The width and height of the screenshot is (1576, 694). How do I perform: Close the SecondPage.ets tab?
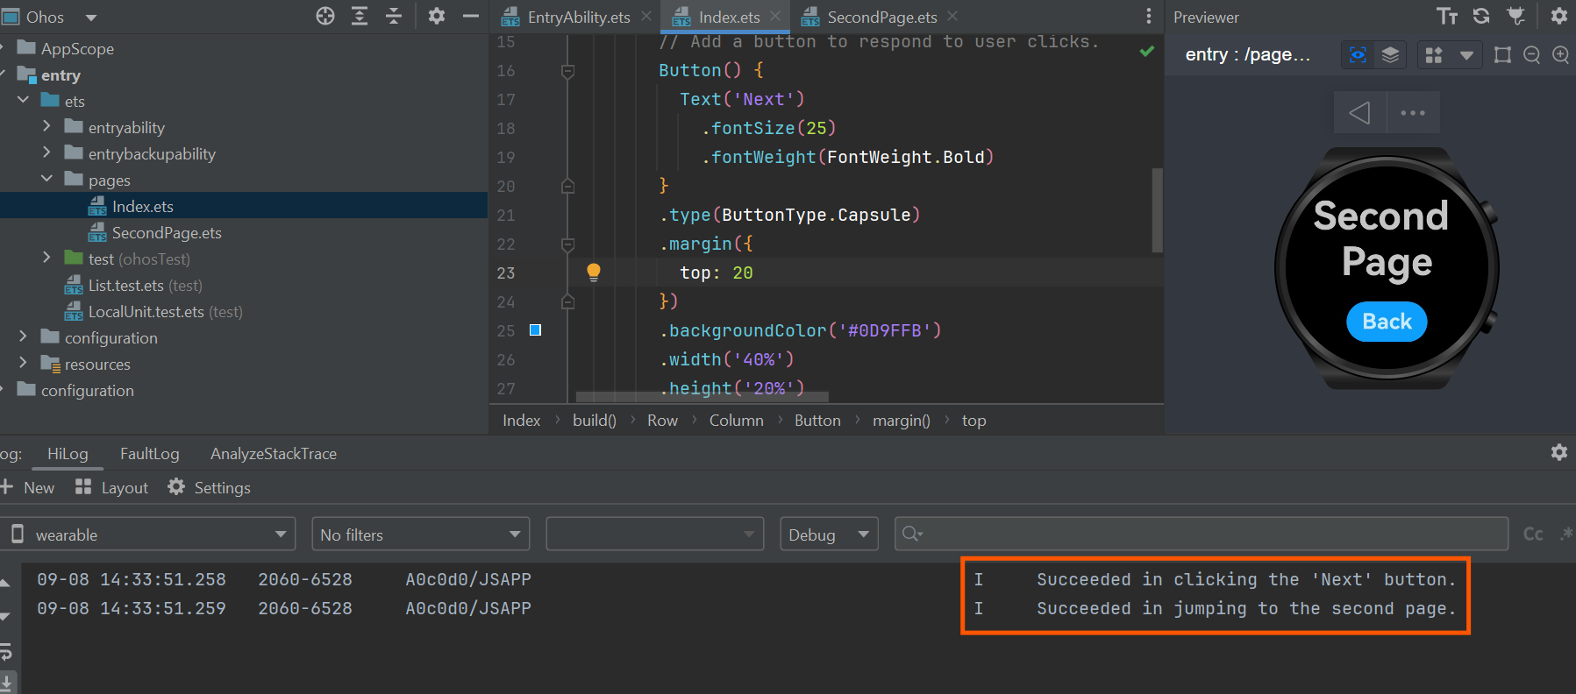(953, 17)
